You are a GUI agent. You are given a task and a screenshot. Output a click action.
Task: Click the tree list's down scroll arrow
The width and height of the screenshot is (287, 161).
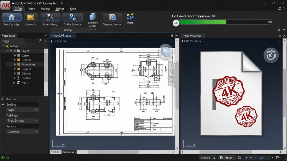tap(46, 94)
